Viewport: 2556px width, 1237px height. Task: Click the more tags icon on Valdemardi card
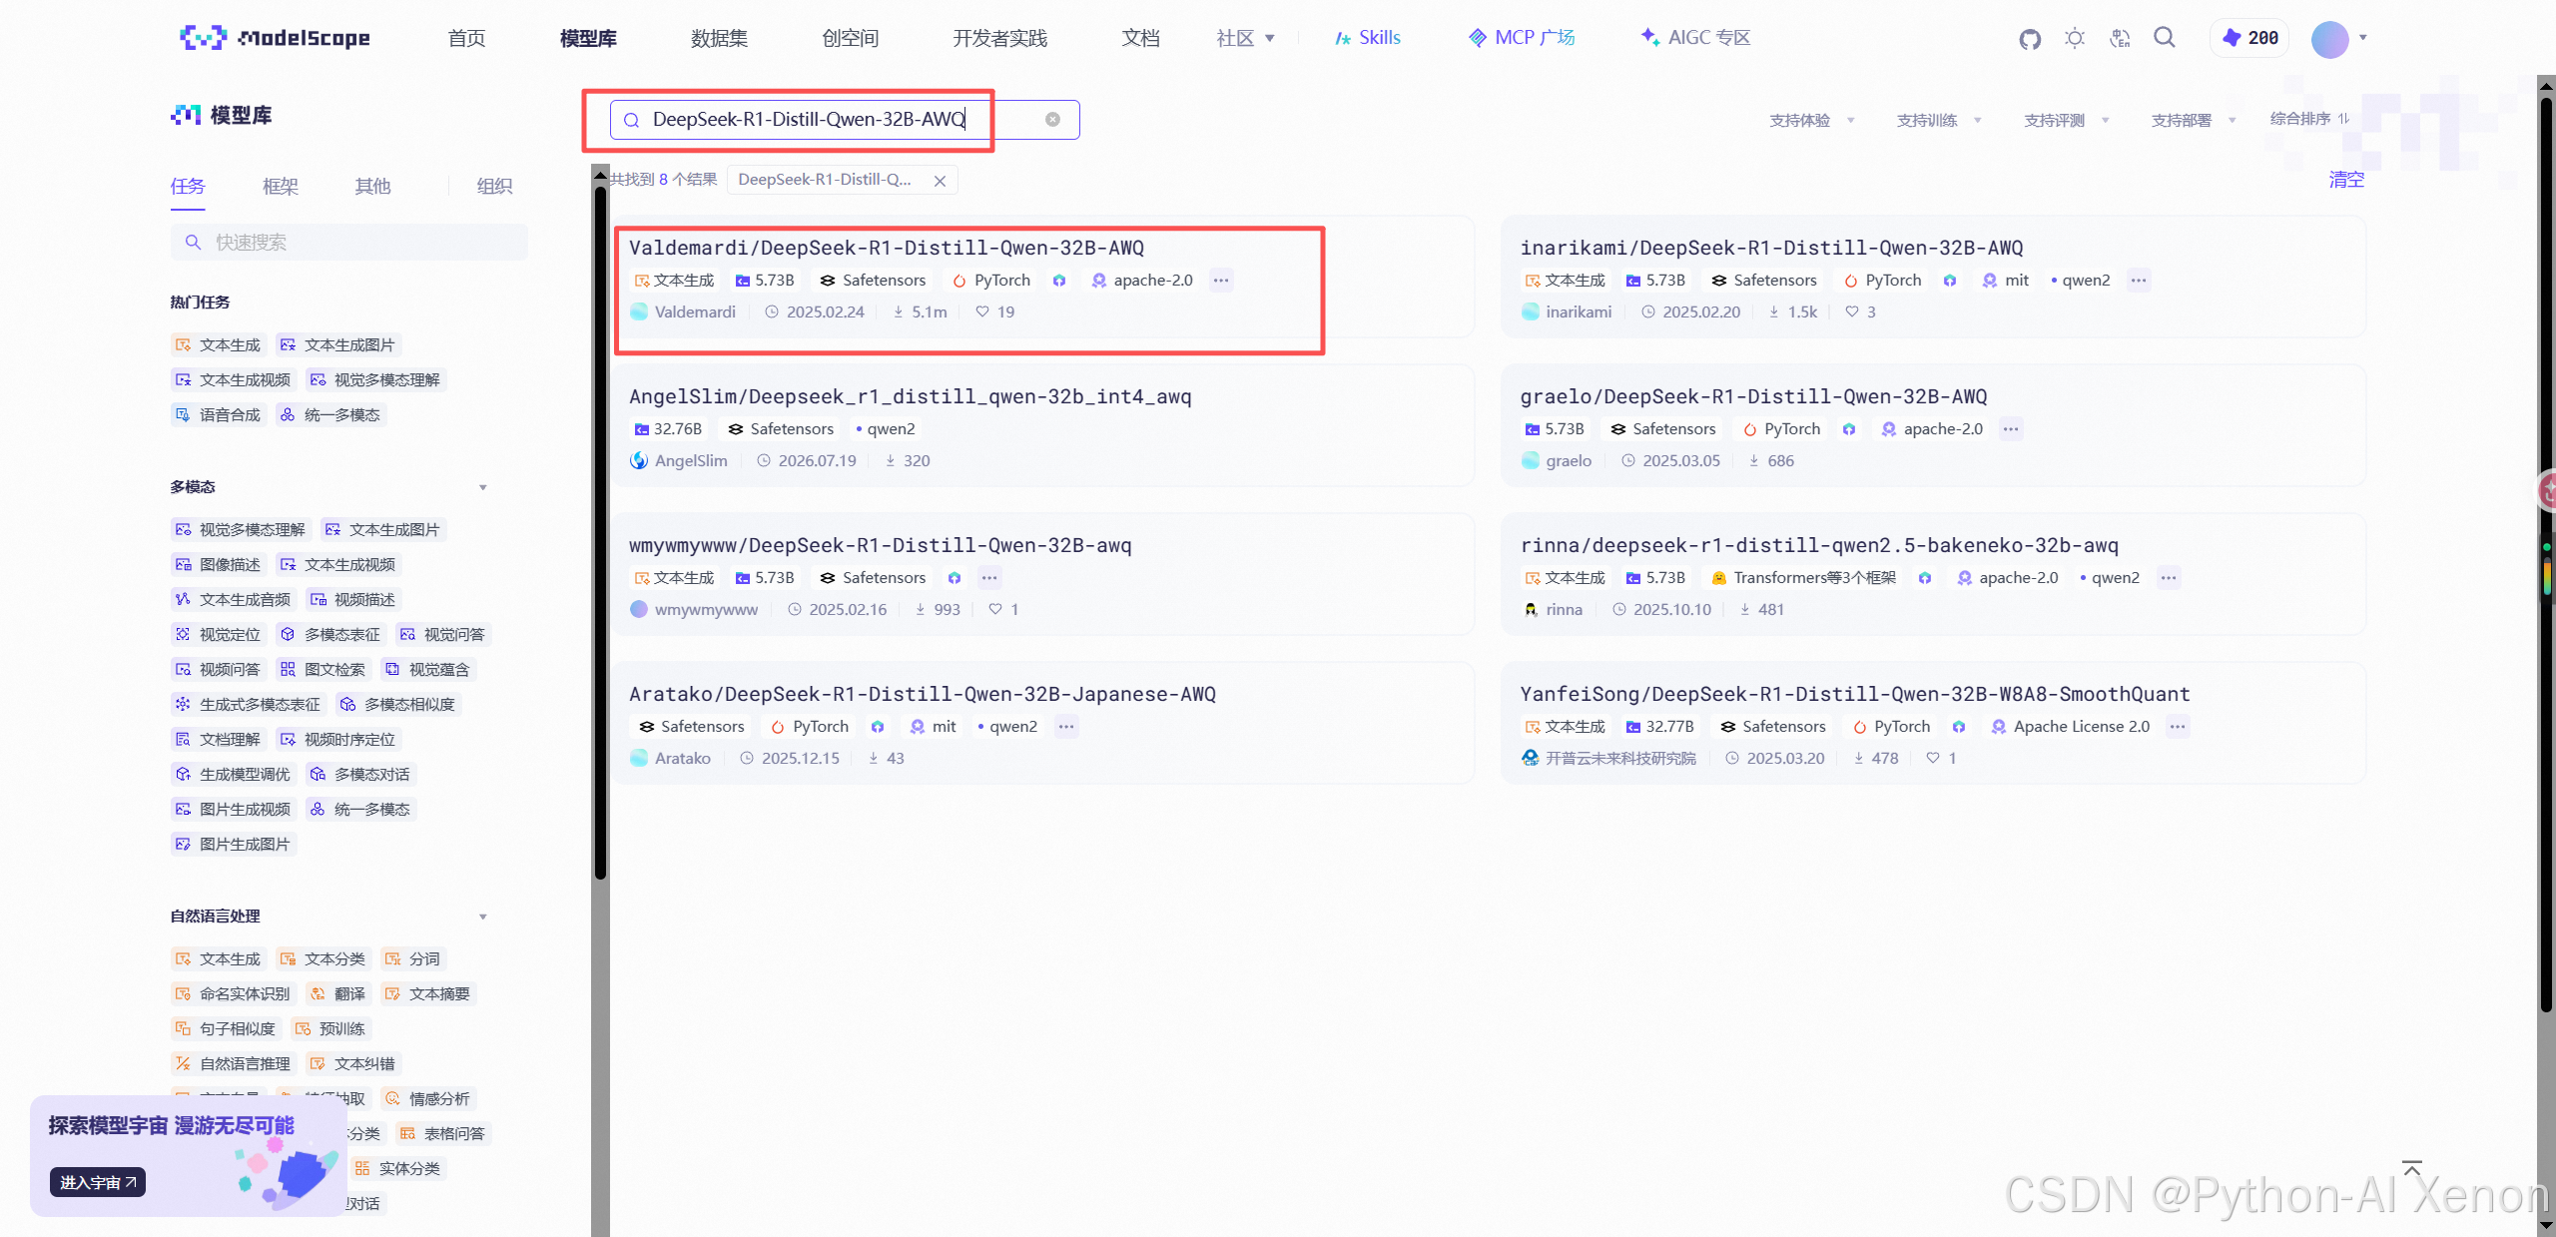1221,281
